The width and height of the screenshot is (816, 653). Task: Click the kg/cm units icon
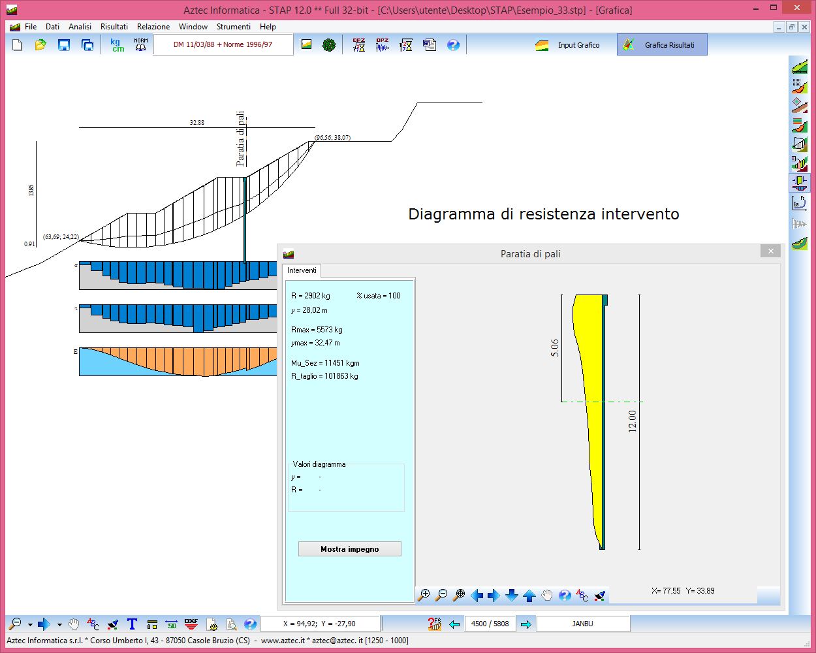click(x=118, y=45)
